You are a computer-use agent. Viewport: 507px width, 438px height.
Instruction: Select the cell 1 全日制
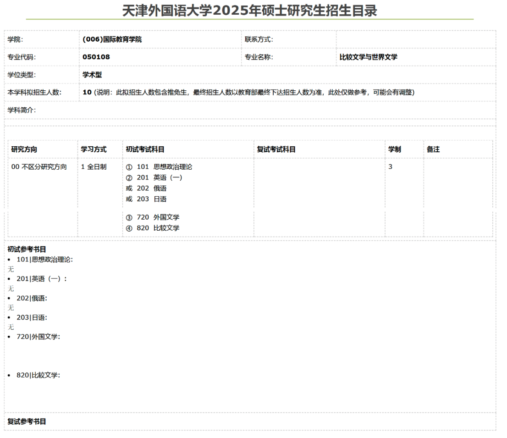coord(94,166)
